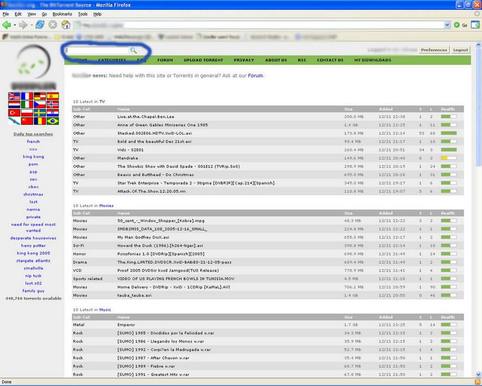Reload the current page
Viewport: 482px width, 386px height.
coord(40,25)
